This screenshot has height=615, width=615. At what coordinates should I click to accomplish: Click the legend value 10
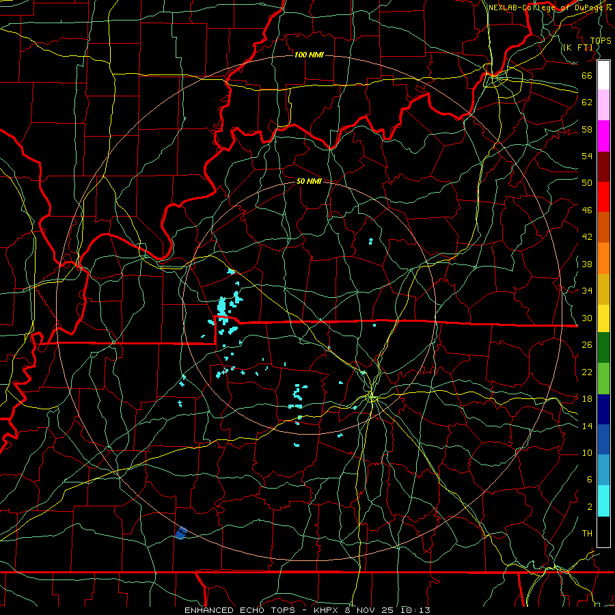(587, 453)
